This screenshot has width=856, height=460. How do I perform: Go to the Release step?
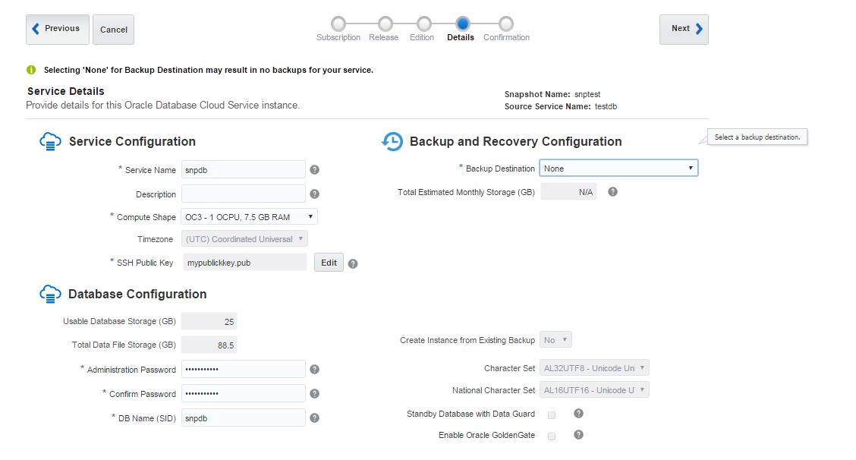coord(386,24)
